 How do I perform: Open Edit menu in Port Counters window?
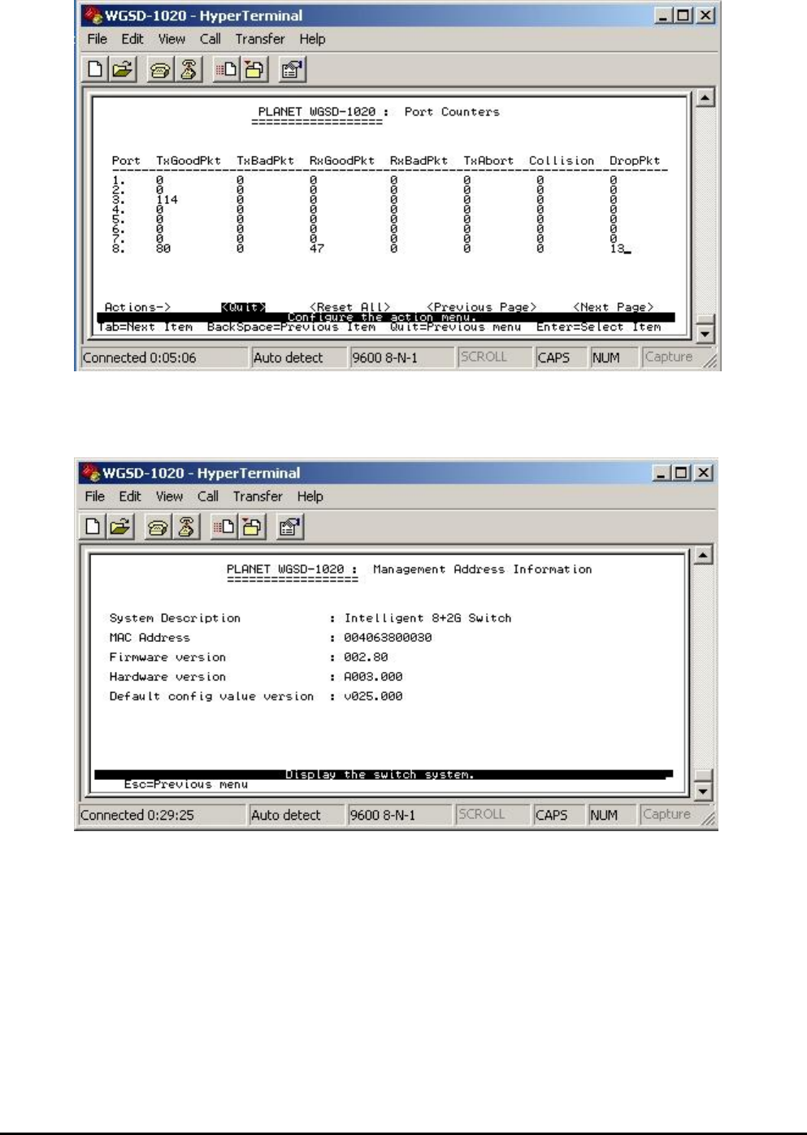tap(132, 39)
